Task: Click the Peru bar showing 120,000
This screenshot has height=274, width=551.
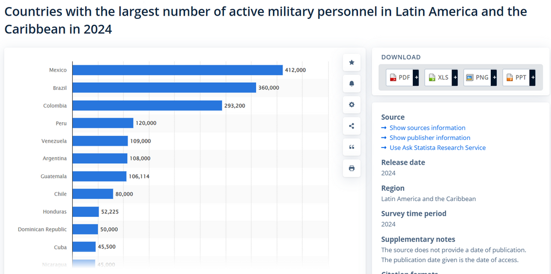Action: 103,123
